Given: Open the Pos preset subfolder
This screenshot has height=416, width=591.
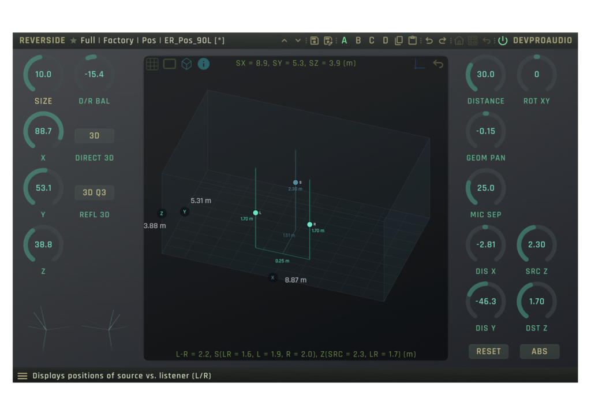Looking at the screenshot, I should click(x=149, y=40).
